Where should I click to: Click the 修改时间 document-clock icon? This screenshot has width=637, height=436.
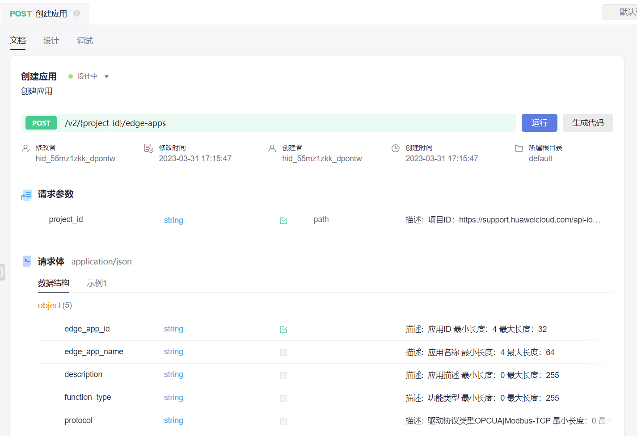[149, 148]
